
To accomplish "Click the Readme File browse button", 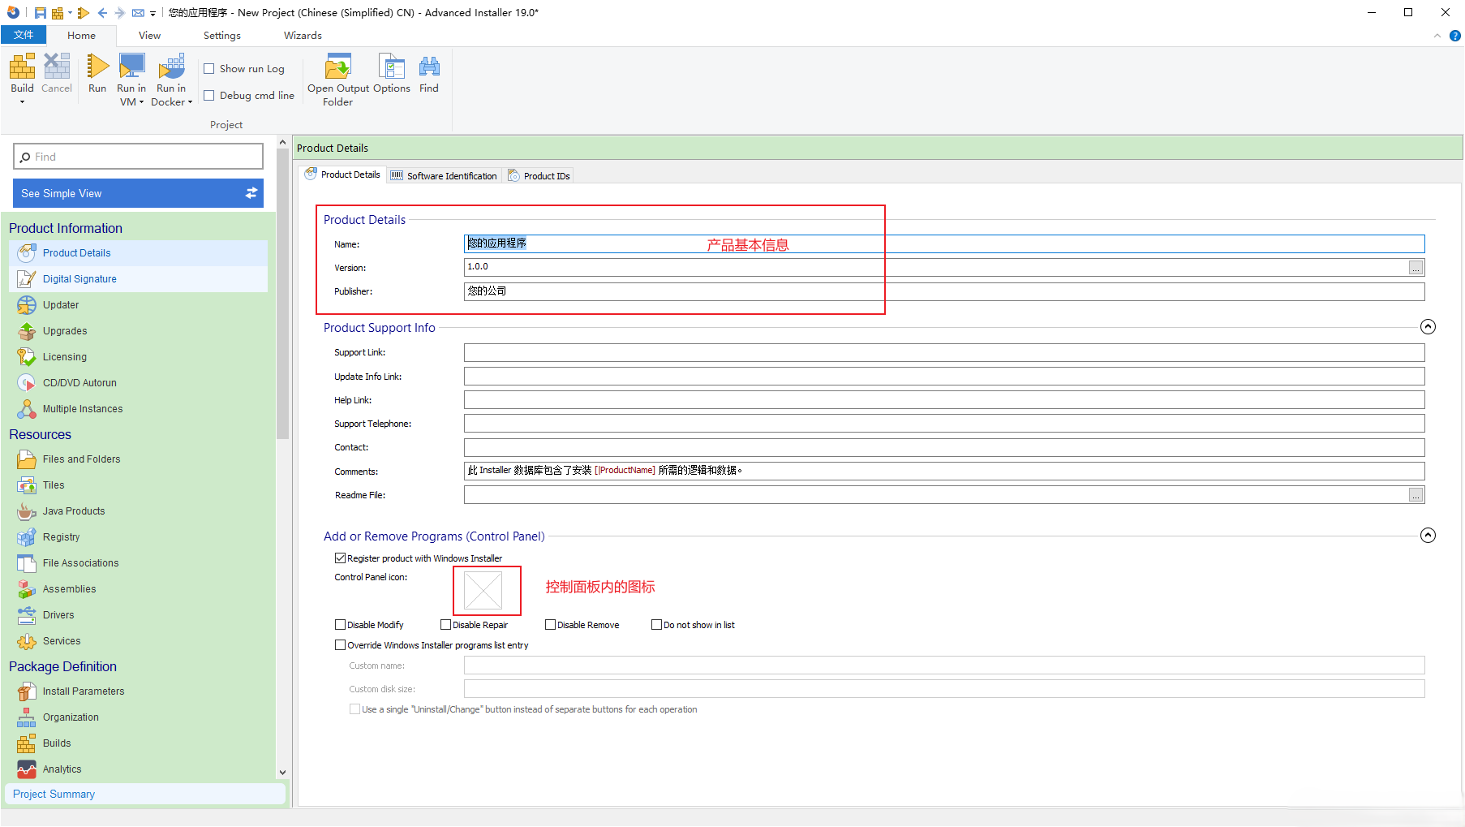I will [1416, 495].
